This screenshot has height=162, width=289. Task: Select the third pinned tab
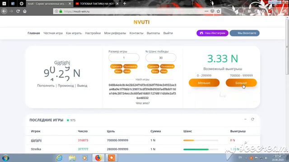click(21, 4)
